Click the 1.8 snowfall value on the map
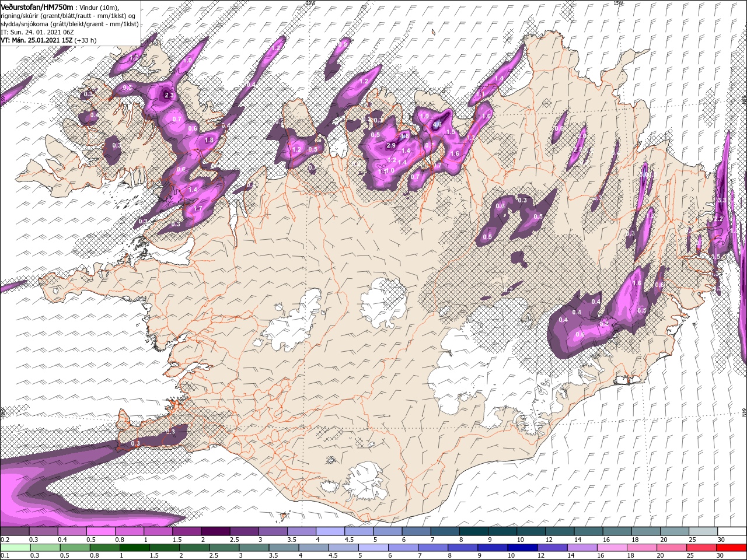 click(209, 140)
